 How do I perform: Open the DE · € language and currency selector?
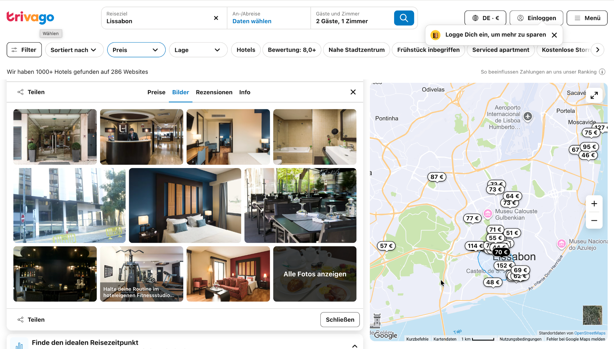click(485, 18)
